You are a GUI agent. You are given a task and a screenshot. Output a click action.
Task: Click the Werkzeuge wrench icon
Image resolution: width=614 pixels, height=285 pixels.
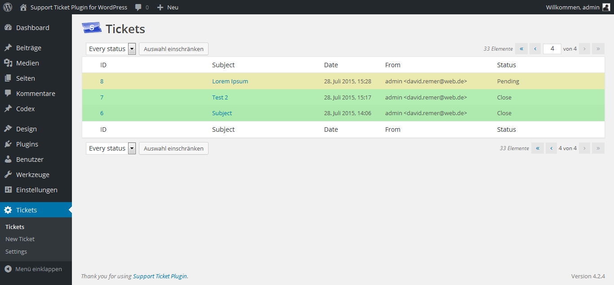click(8, 175)
